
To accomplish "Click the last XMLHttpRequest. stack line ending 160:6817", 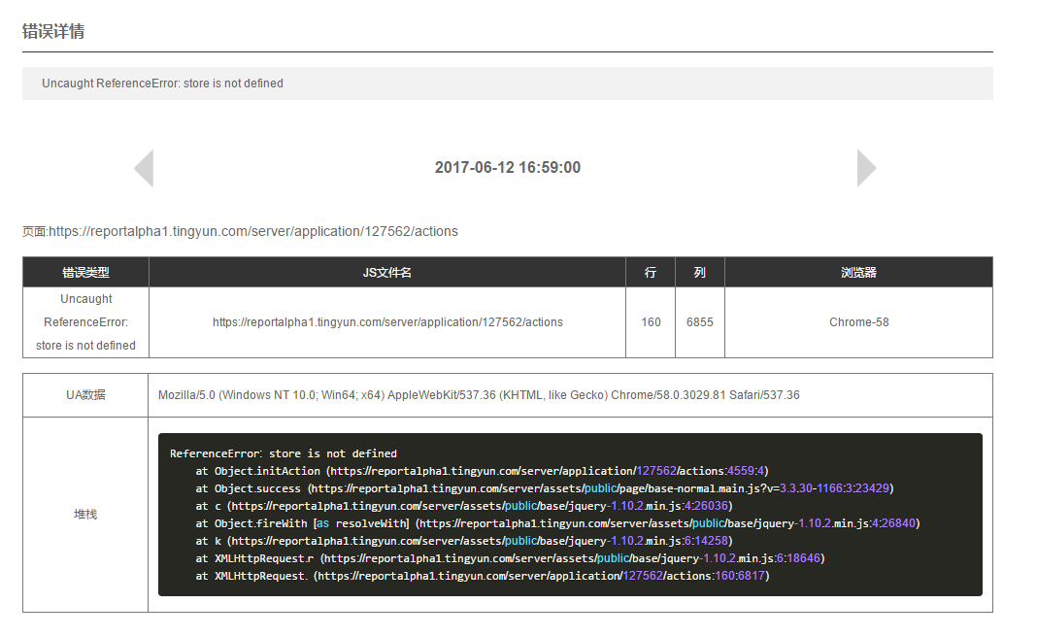I will 483,576.
